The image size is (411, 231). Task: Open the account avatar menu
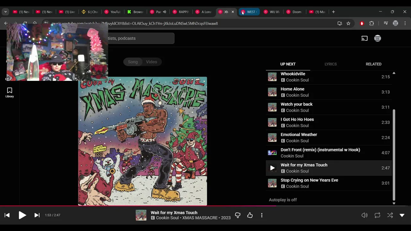click(x=378, y=38)
